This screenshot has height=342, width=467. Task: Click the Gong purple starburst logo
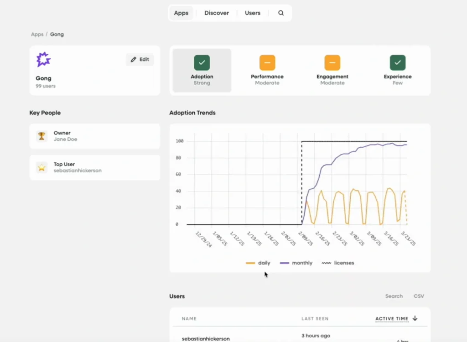(x=43, y=59)
